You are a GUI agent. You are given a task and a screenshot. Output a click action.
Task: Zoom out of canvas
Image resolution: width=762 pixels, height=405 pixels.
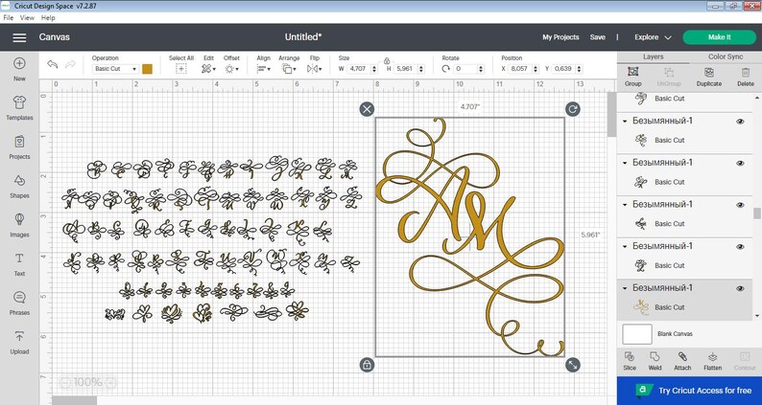[64, 382]
